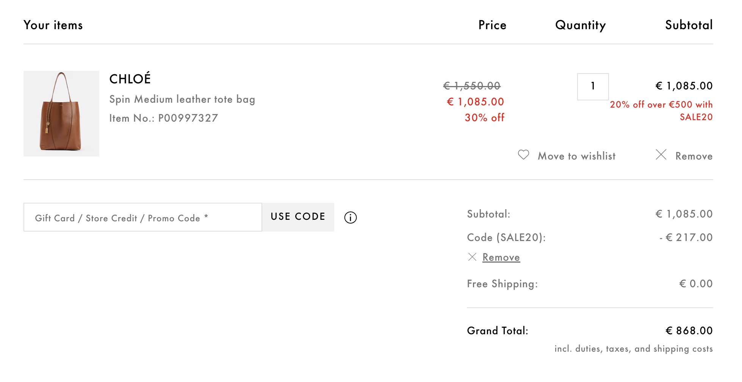
Task: Click the 30% off discount label
Action: (484, 118)
